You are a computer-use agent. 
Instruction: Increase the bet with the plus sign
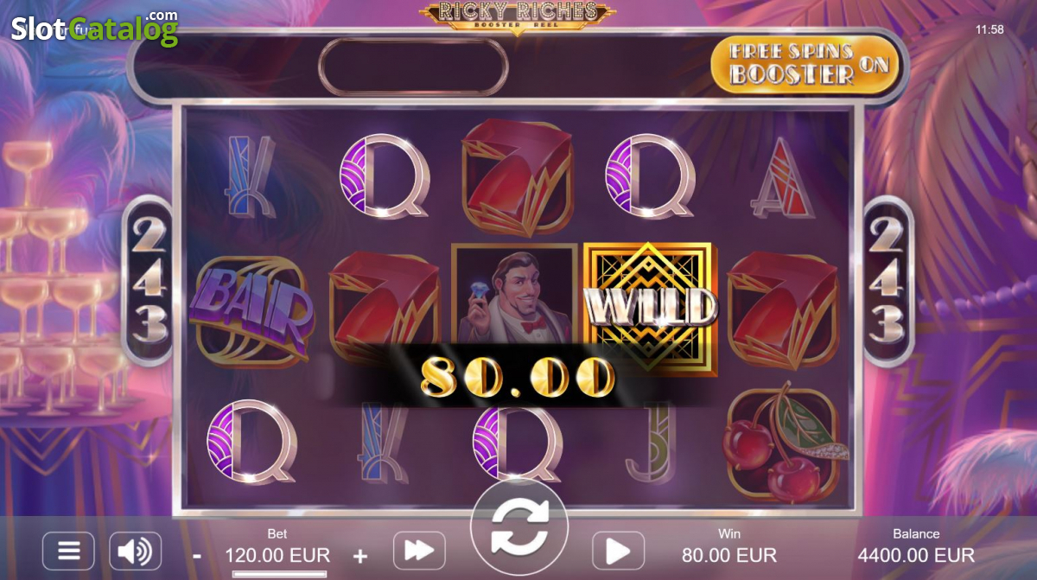[x=360, y=556]
